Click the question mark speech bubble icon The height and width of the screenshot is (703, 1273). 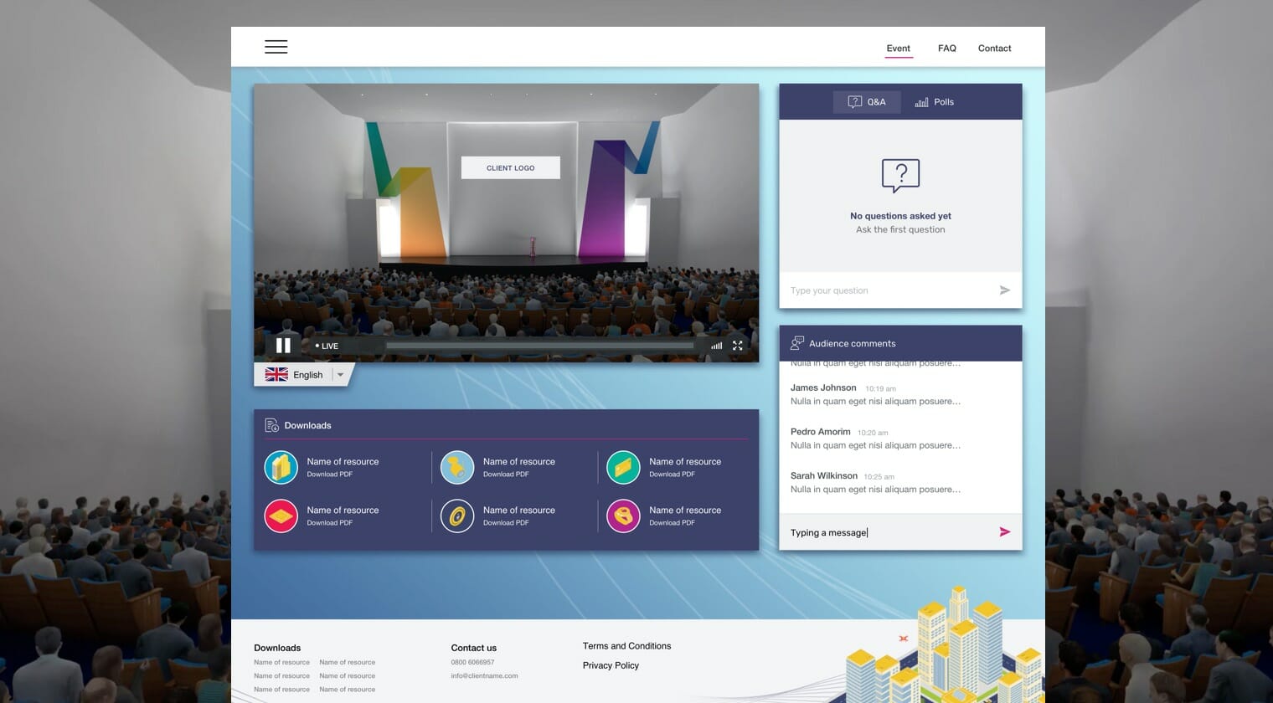900,176
